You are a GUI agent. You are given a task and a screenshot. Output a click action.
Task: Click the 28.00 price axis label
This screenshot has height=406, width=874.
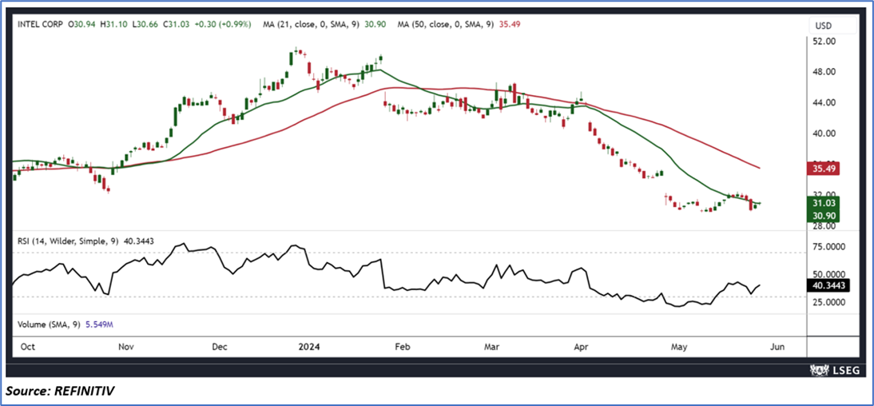pyautogui.click(x=825, y=226)
